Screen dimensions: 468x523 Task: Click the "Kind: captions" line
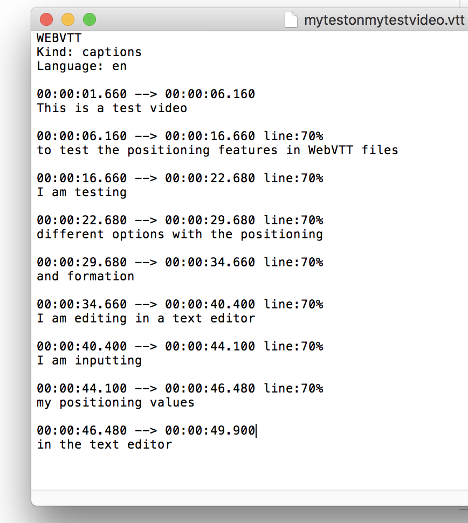pos(89,52)
